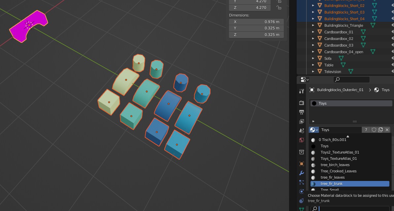Screen dimensions: 394x211
Task: Open the Output properties tab
Action: tap(302, 112)
